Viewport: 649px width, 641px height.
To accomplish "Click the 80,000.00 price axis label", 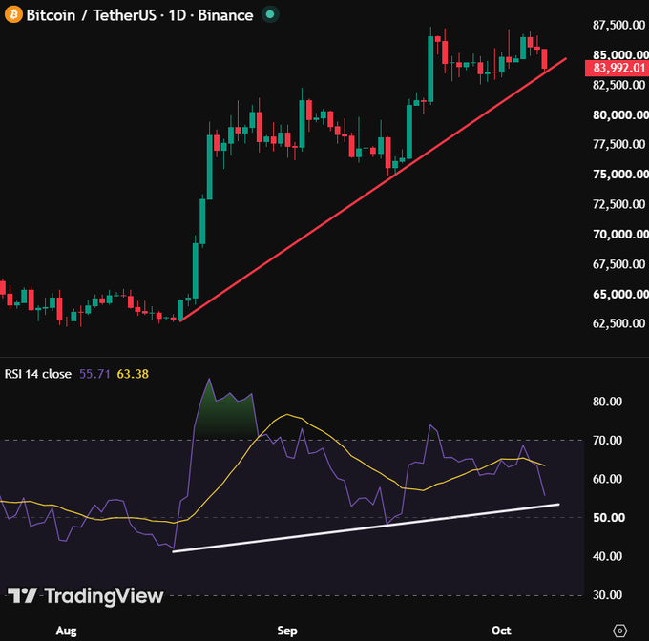I will pos(620,114).
